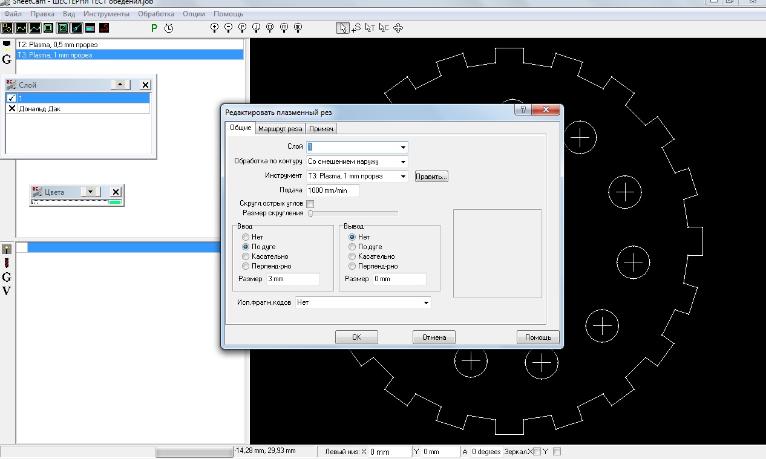
Task: Click the toolbar icon showing cyan filled rectangle
Action: pos(90,28)
